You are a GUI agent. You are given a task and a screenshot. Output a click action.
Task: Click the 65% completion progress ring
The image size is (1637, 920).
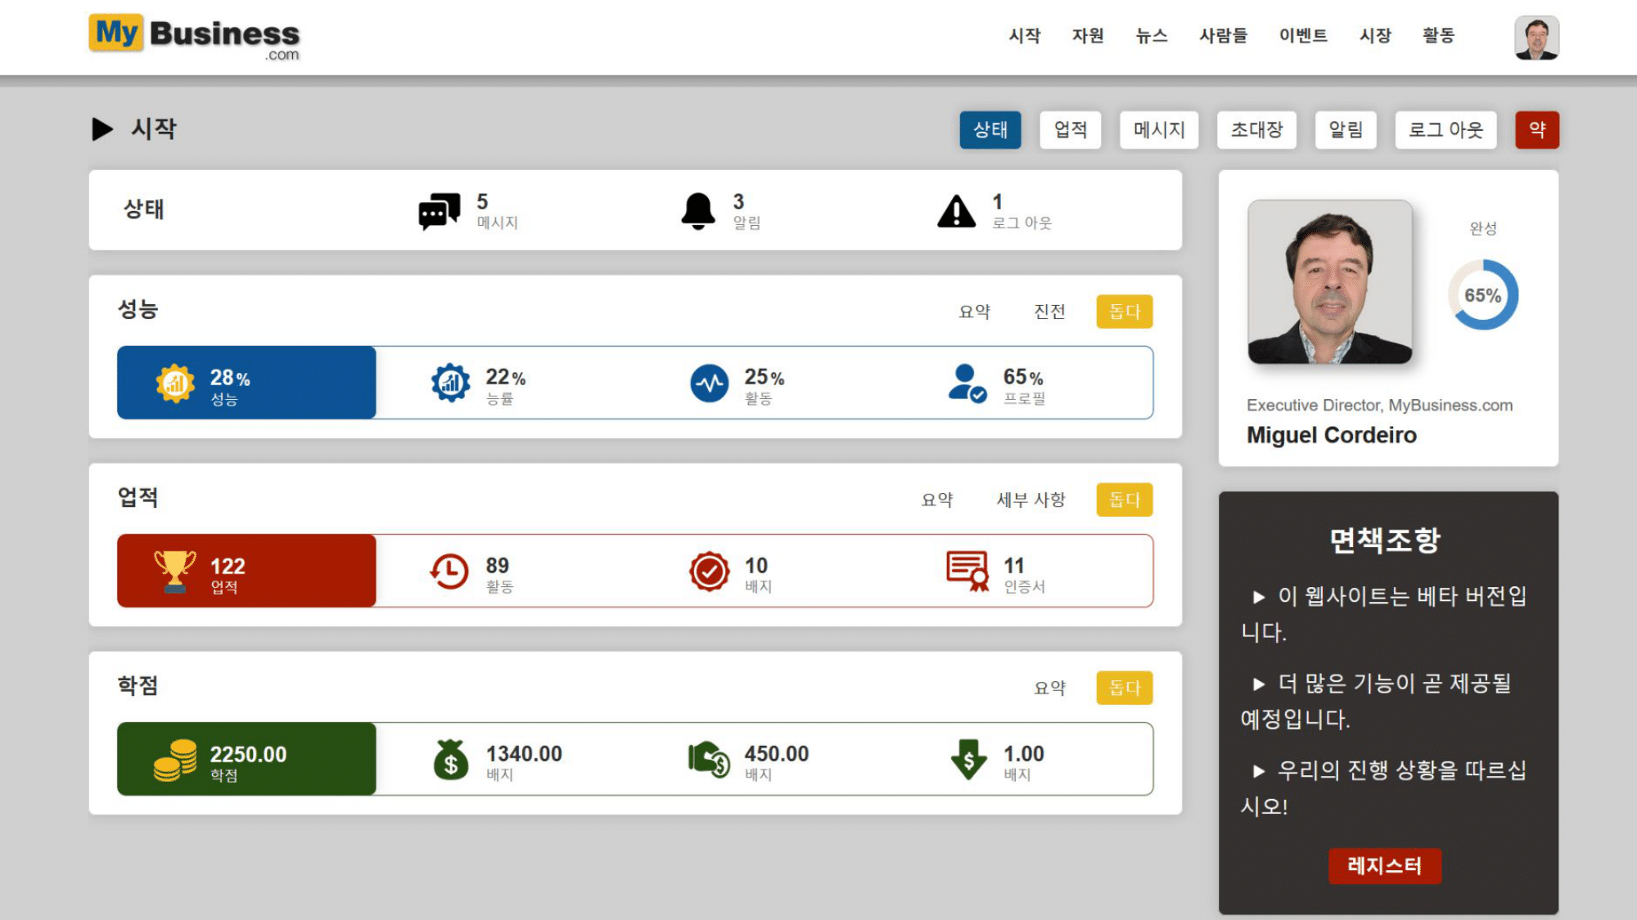point(1482,295)
